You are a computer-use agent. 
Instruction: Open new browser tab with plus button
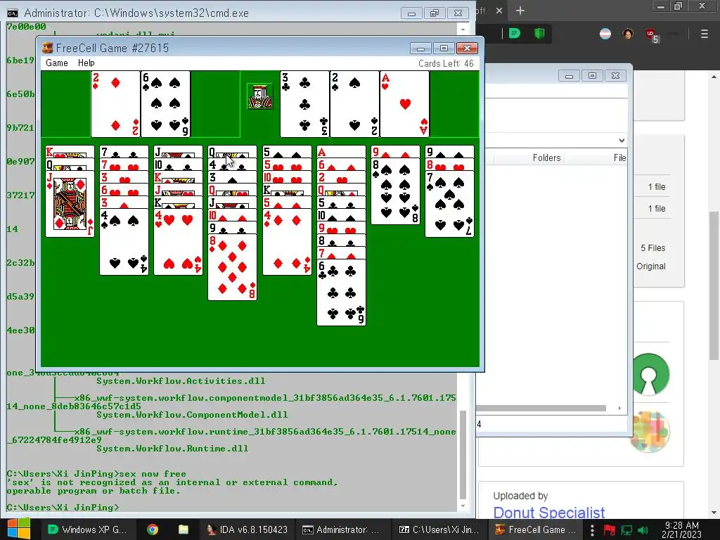pos(520,11)
